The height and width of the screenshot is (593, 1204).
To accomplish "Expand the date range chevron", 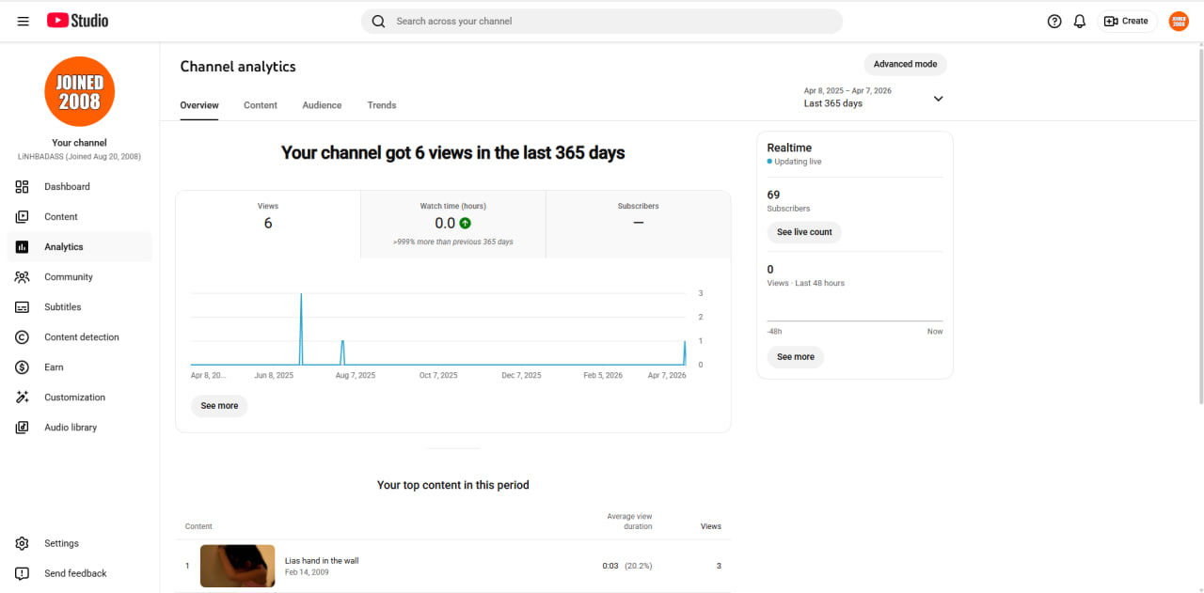I will (x=938, y=99).
